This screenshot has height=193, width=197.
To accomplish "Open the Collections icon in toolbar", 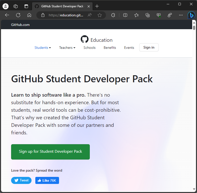I will pos(148,15).
